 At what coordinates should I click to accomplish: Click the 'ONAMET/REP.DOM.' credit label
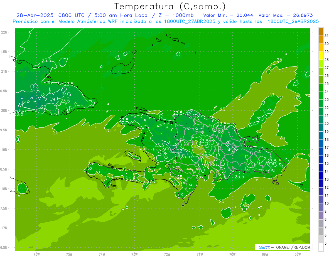[293, 247]
